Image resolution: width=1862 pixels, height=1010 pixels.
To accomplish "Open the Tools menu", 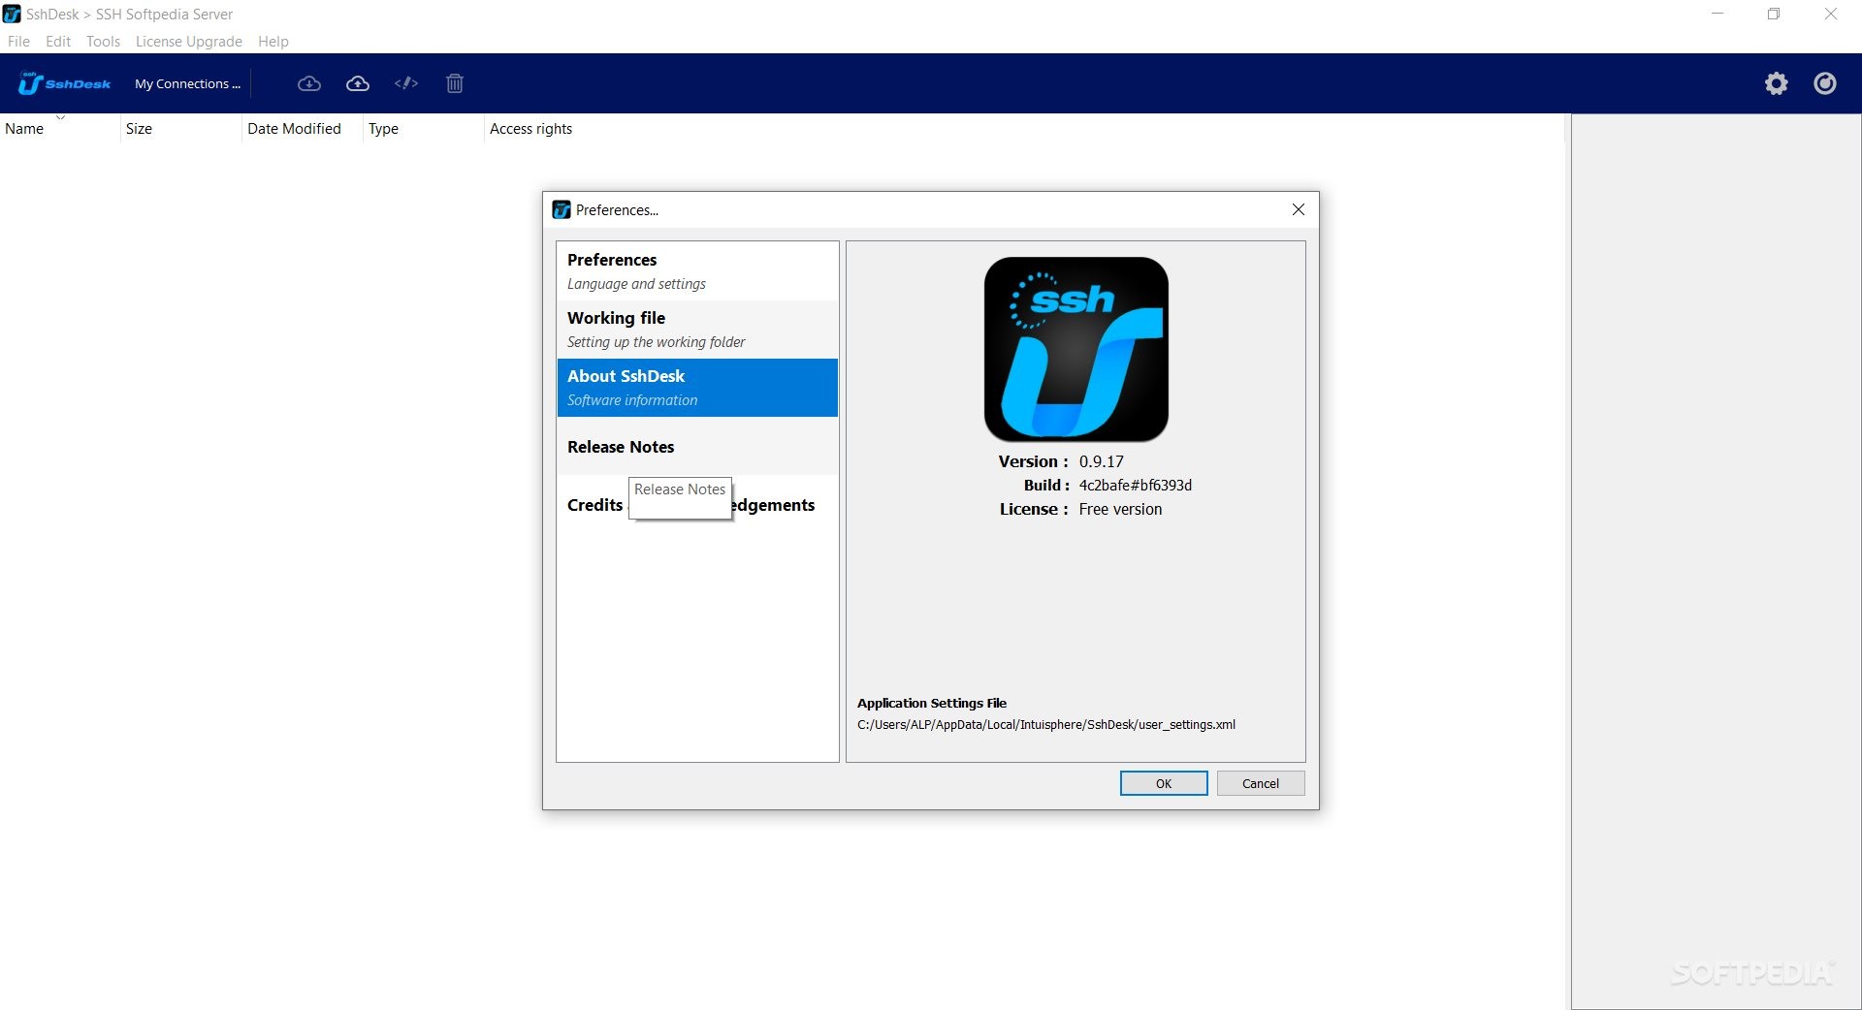I will pyautogui.click(x=103, y=41).
